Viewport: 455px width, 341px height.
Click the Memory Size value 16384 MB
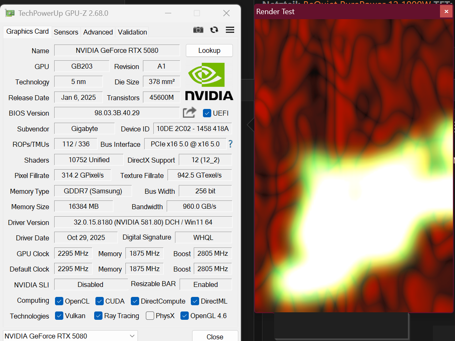(84, 206)
